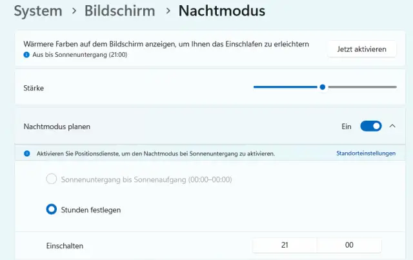Open the Standorteinstellungen link

coord(366,154)
